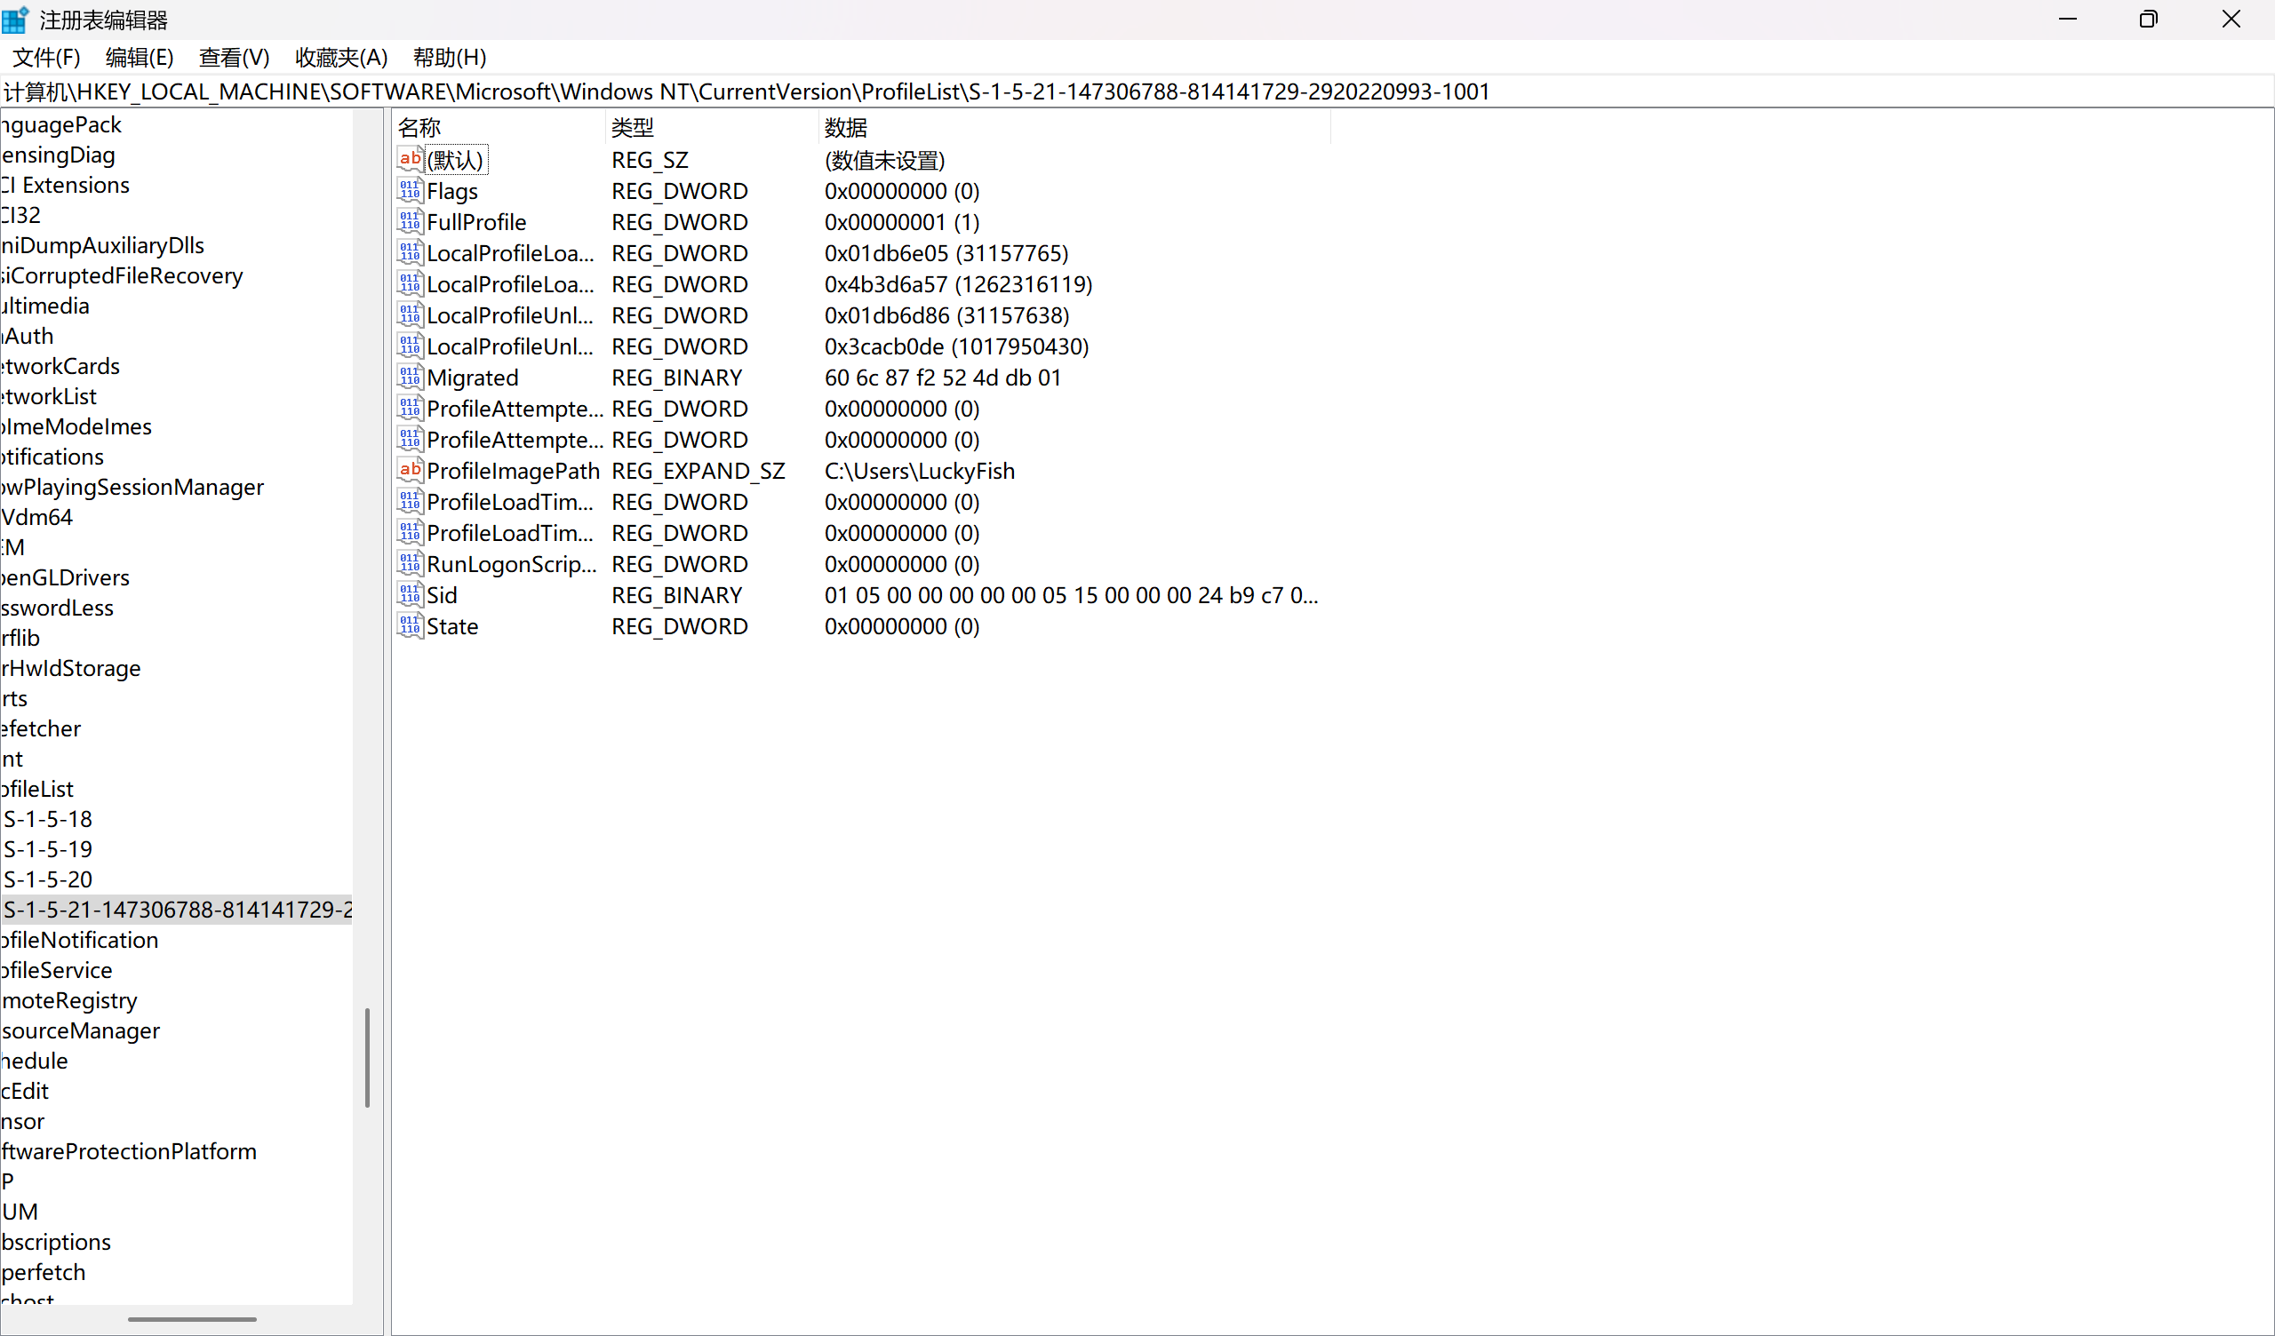Click the Sid binary value icon
This screenshot has width=2275, height=1336.
coord(410,595)
